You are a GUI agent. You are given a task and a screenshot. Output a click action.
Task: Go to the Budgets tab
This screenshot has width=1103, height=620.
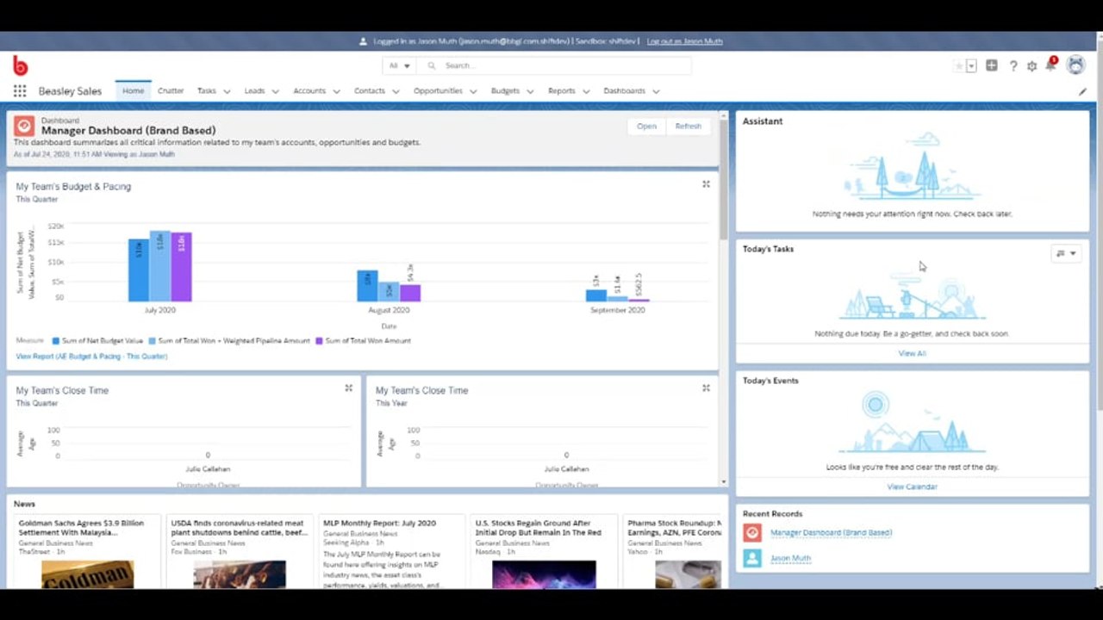(505, 91)
